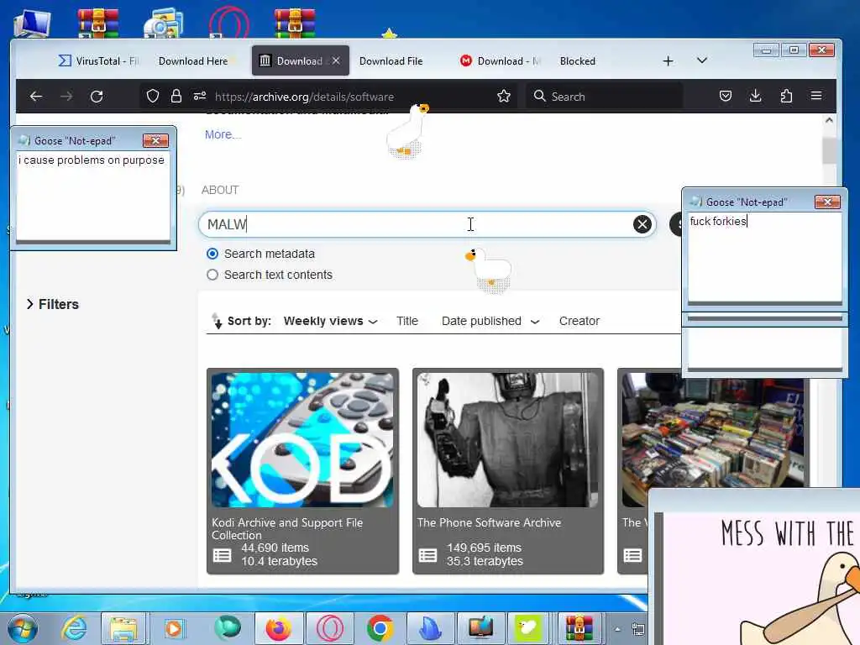Open the Computer desktop icon
The width and height of the screenshot is (860, 645).
pos(32,24)
